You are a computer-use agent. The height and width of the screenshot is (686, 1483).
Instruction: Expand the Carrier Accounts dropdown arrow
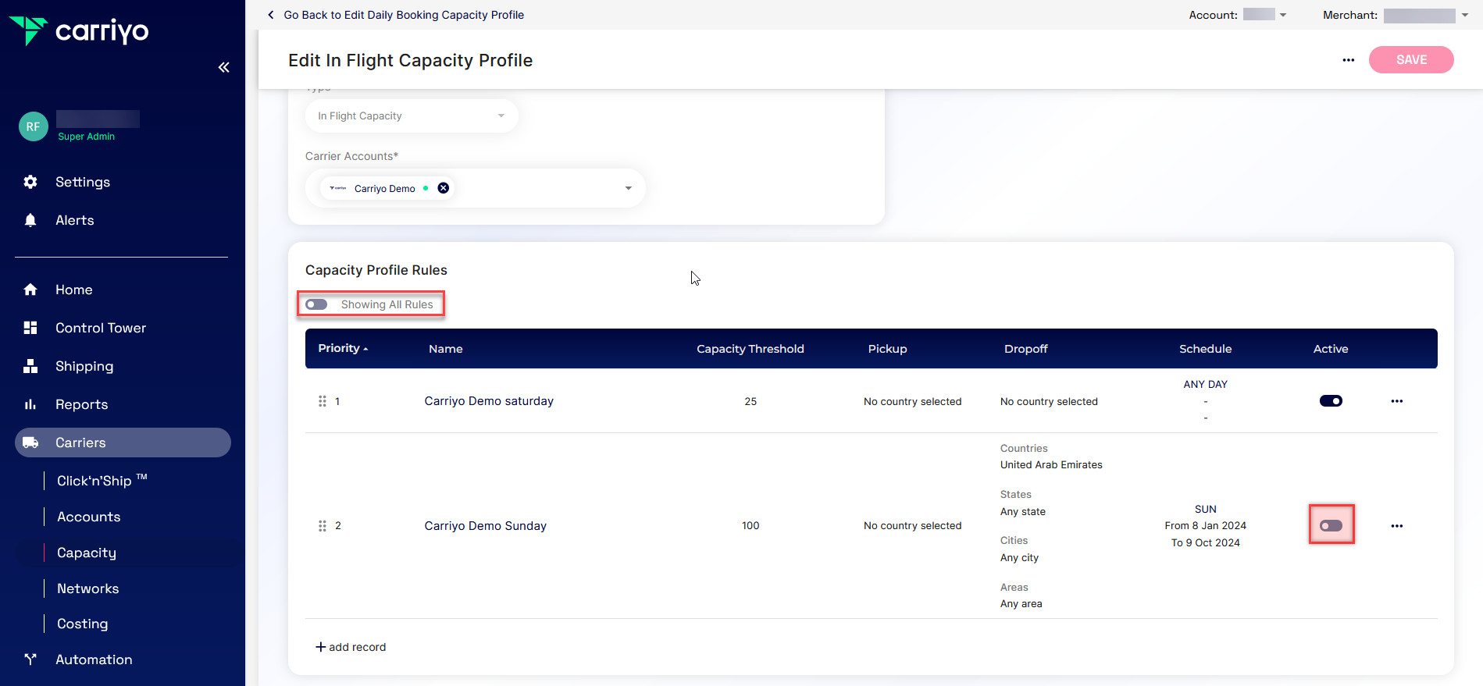(628, 188)
